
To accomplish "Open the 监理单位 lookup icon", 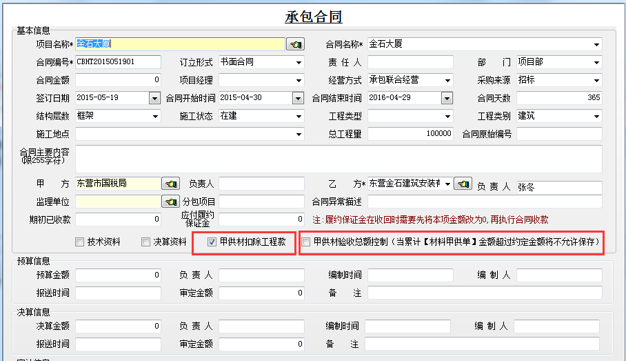I will click(x=170, y=202).
